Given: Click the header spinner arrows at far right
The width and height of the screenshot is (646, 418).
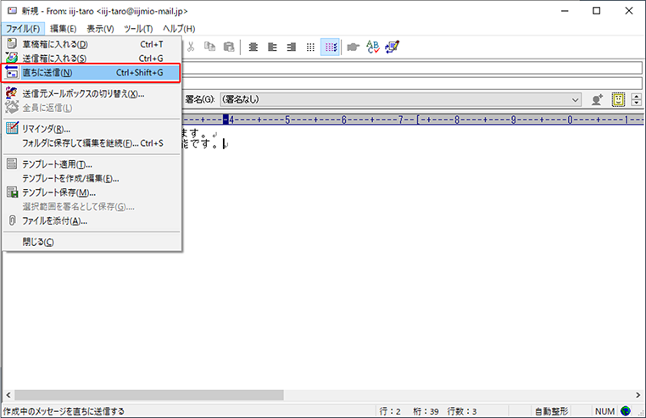Looking at the screenshot, I should (x=637, y=99).
